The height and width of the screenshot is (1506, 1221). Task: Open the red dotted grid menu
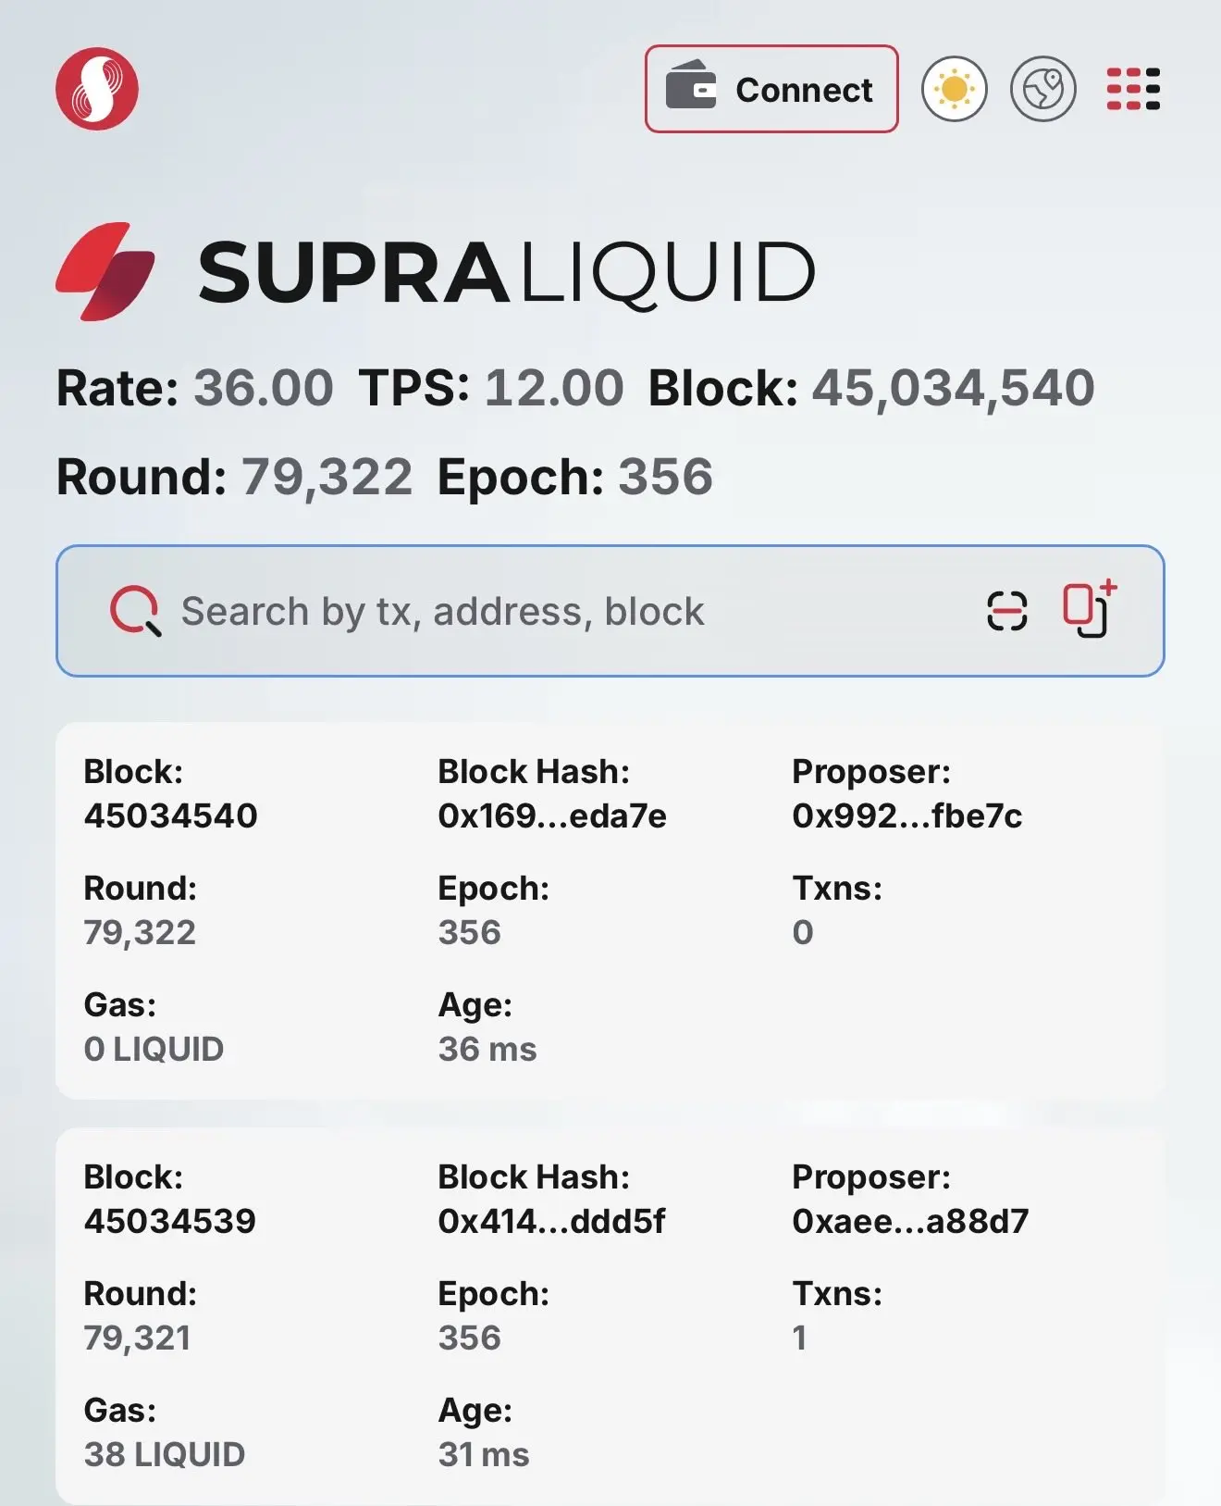1133,90
